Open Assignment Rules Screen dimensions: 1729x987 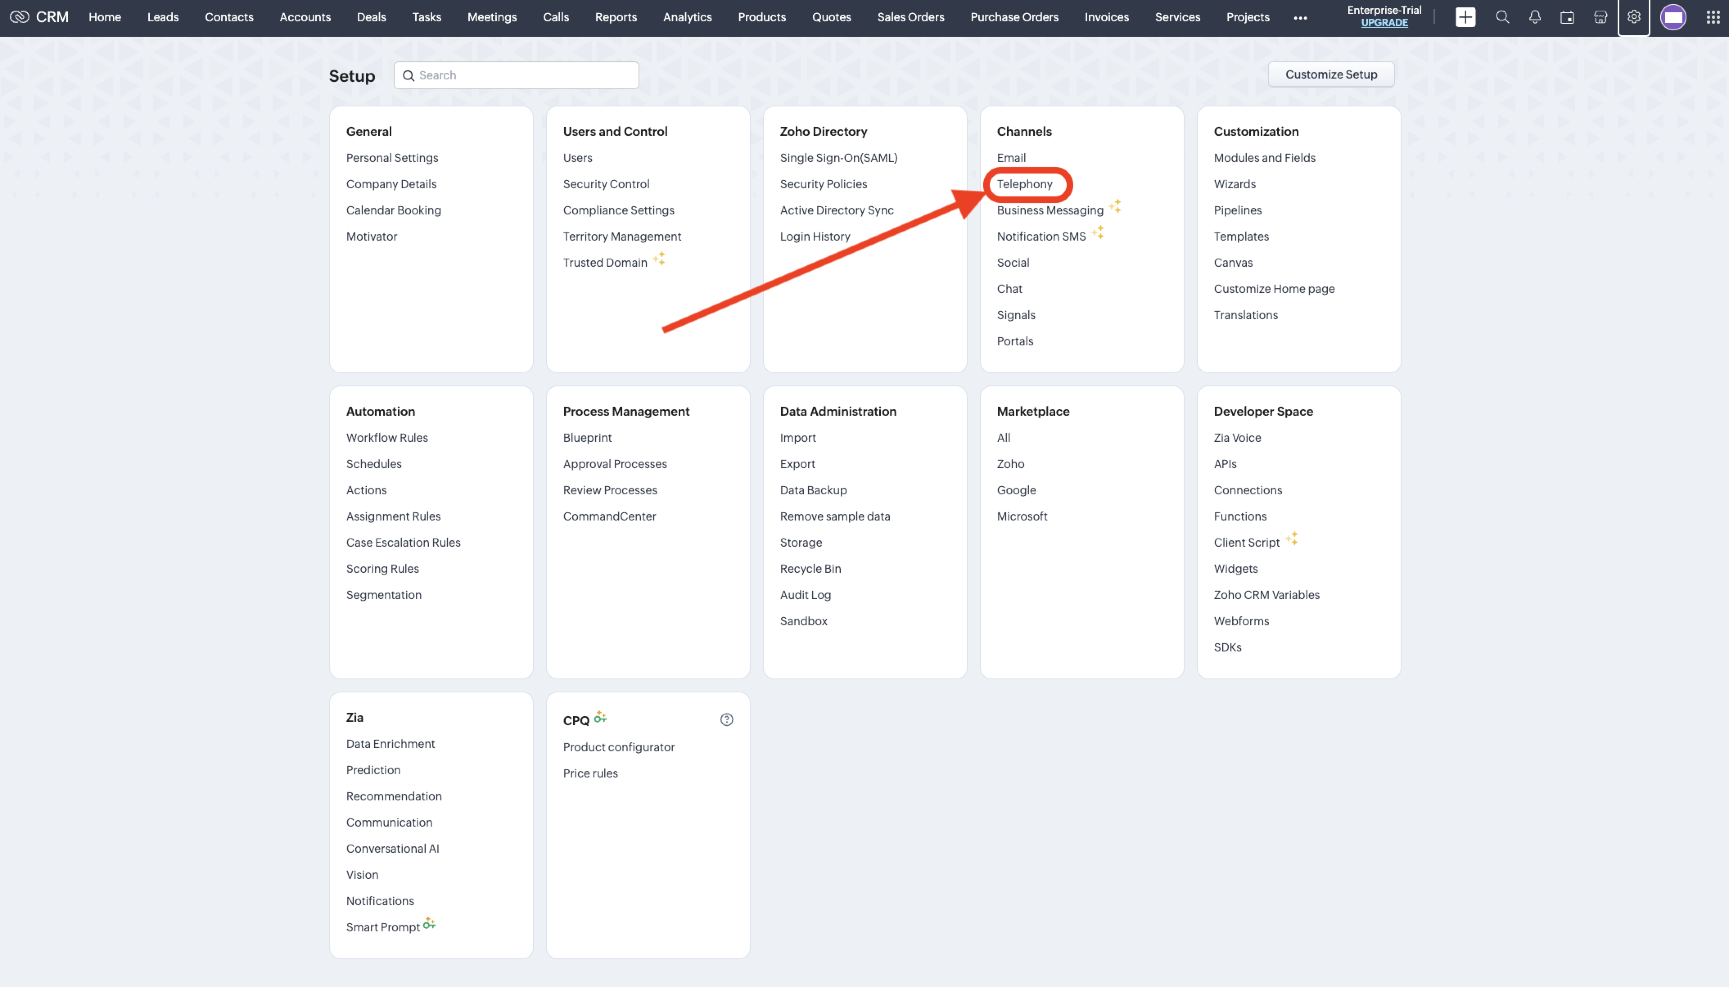(x=393, y=516)
